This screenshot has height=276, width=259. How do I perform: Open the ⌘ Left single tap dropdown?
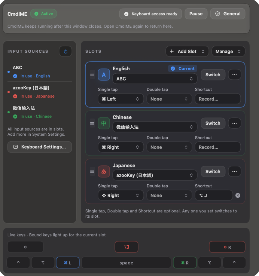[121, 99]
